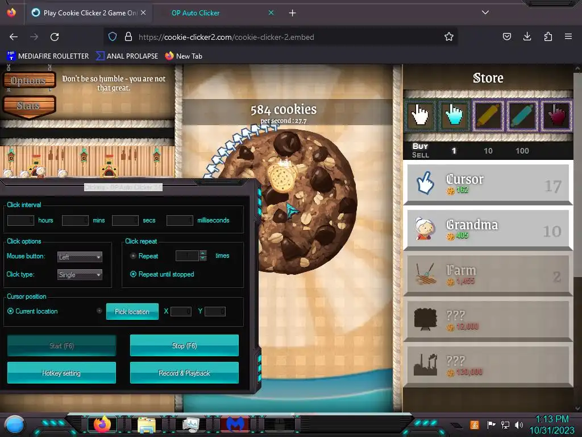Focus the milliseconds interval field
This screenshot has height=437, width=582.
click(x=180, y=220)
